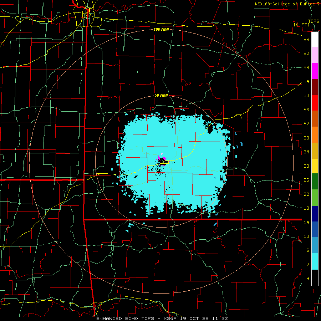Screen dimensions: 321x321
Task: Click the gold legend swatch
Action: point(315,151)
